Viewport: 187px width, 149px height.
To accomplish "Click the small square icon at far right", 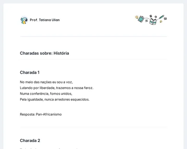I will (x=165, y=19).
